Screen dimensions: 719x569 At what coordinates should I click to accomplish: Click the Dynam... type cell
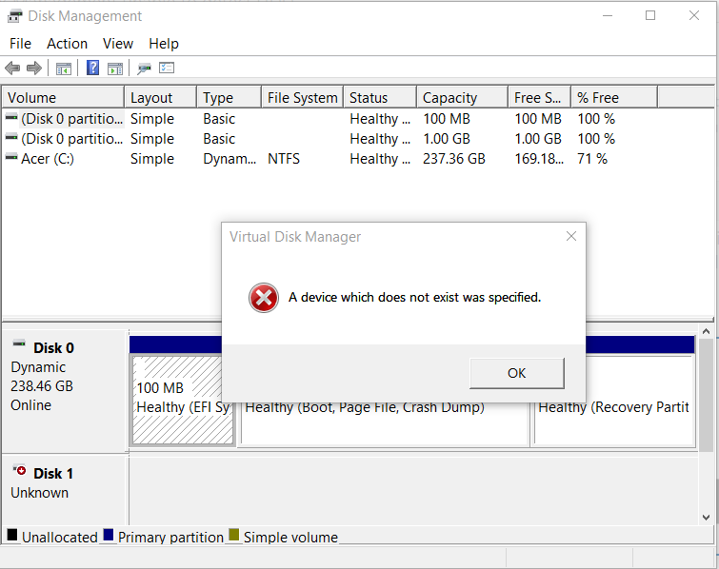(230, 159)
